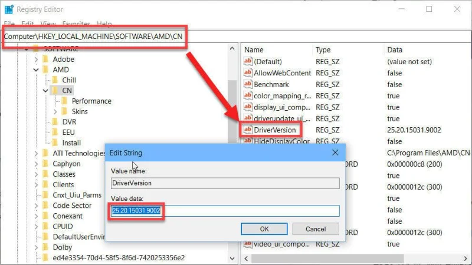The image size is (472, 265).
Task: Expand the Skins key
Action: [55, 111]
